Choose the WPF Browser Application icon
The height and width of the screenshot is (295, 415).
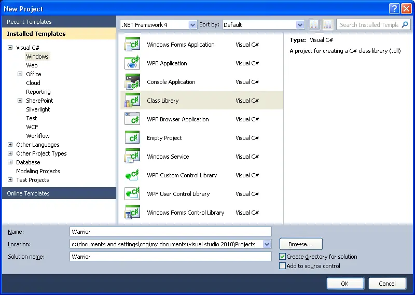click(x=132, y=119)
